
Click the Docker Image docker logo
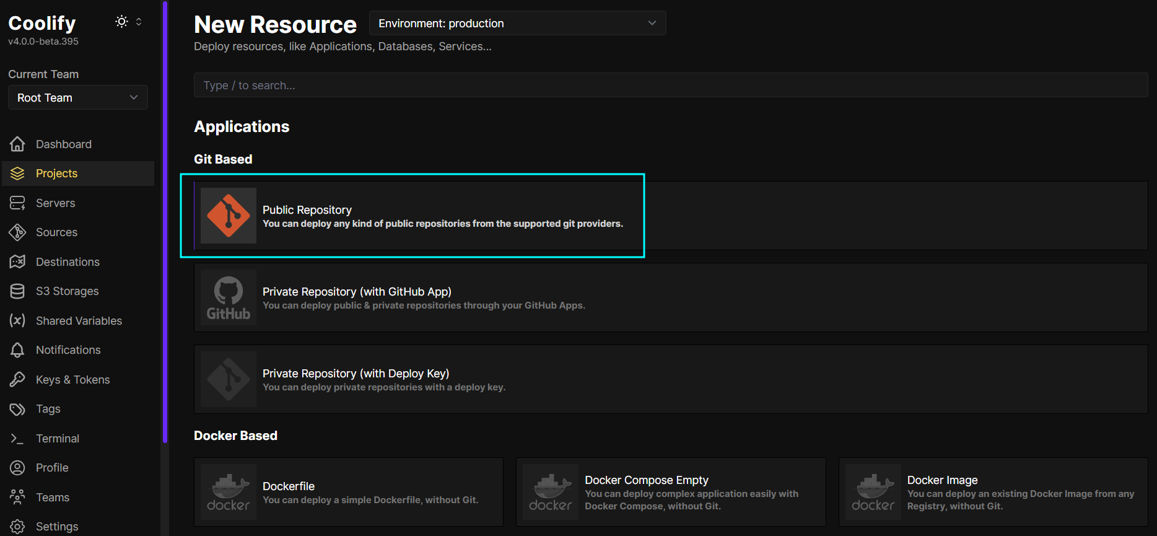coord(873,492)
